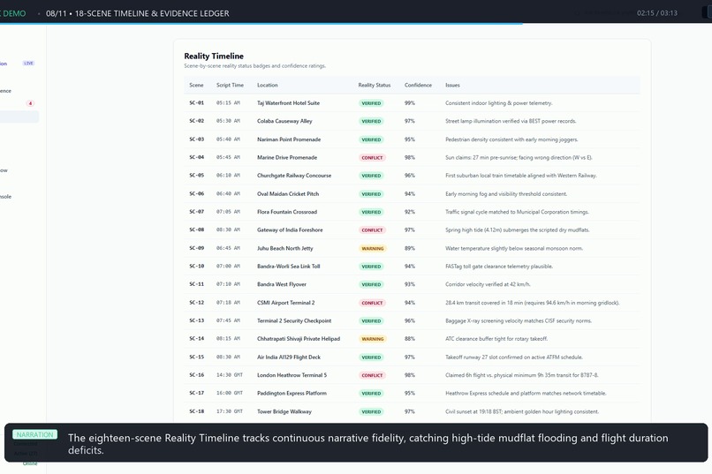
Task: Select Churchgate Railway Concourse location
Action: [294, 176]
